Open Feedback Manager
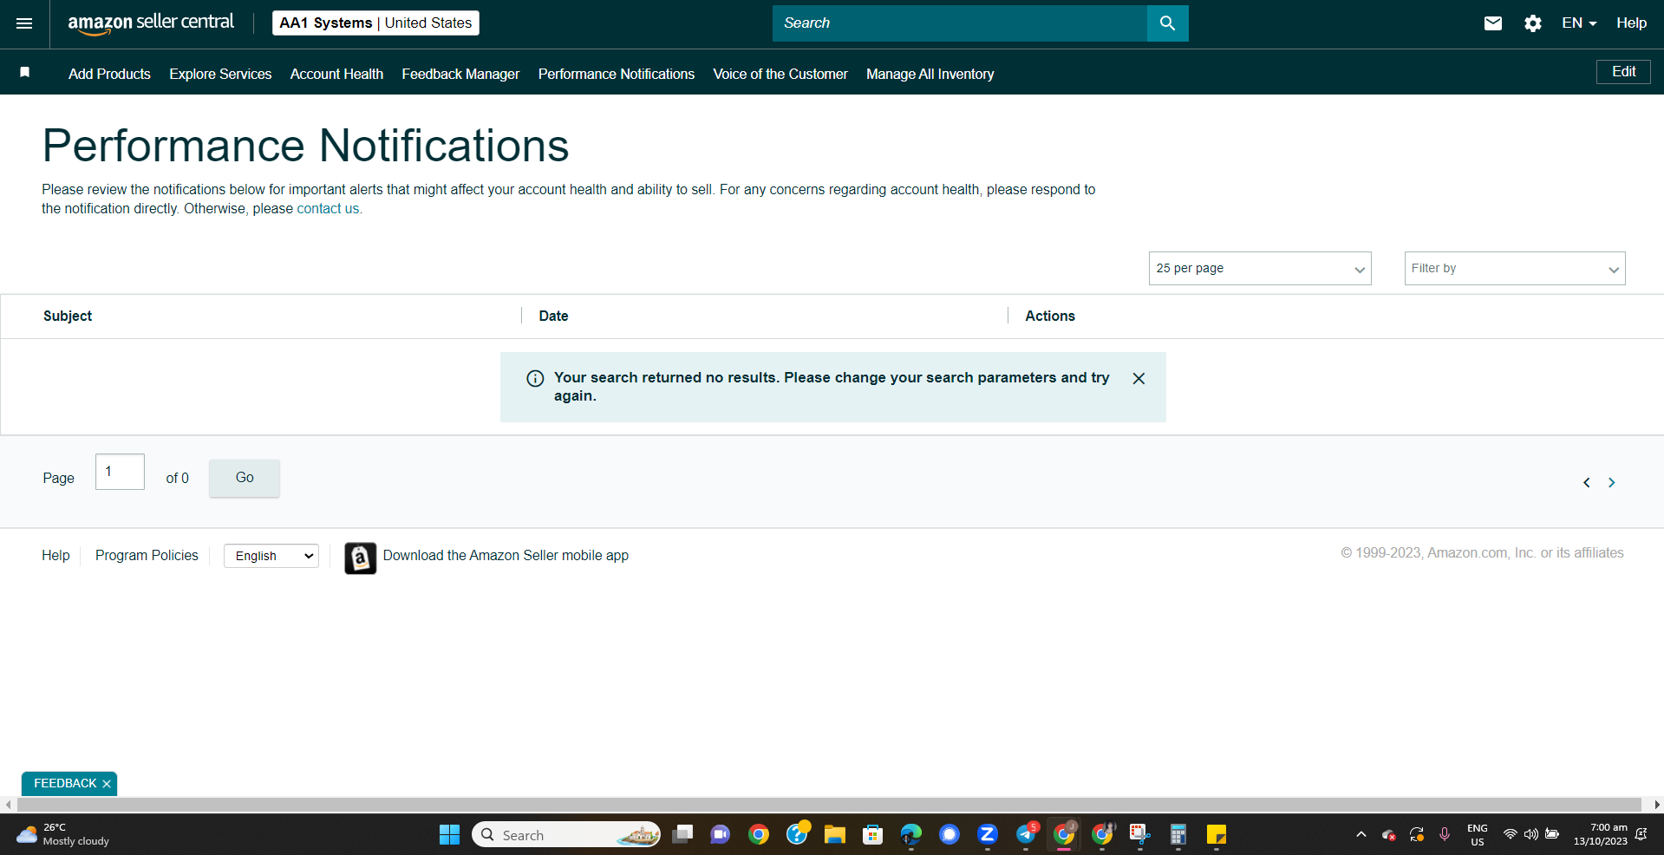1664x855 pixels. 460,74
